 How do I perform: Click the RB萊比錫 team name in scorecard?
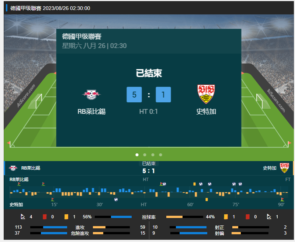(91, 111)
